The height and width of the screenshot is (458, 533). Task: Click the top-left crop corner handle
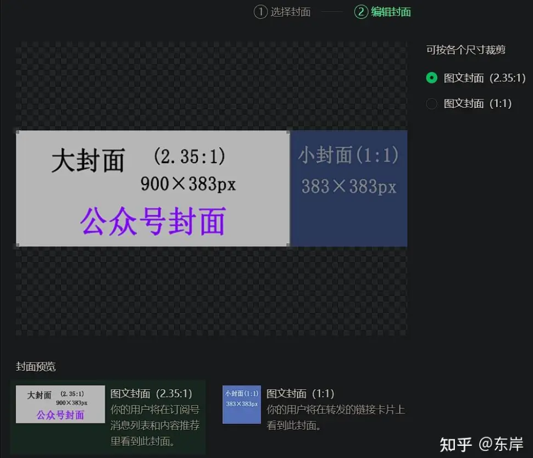point(17,132)
